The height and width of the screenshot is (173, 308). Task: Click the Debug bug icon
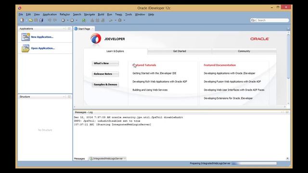120,20
